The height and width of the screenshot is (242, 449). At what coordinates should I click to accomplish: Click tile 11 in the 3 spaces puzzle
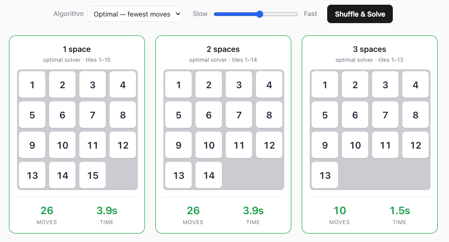385,145
